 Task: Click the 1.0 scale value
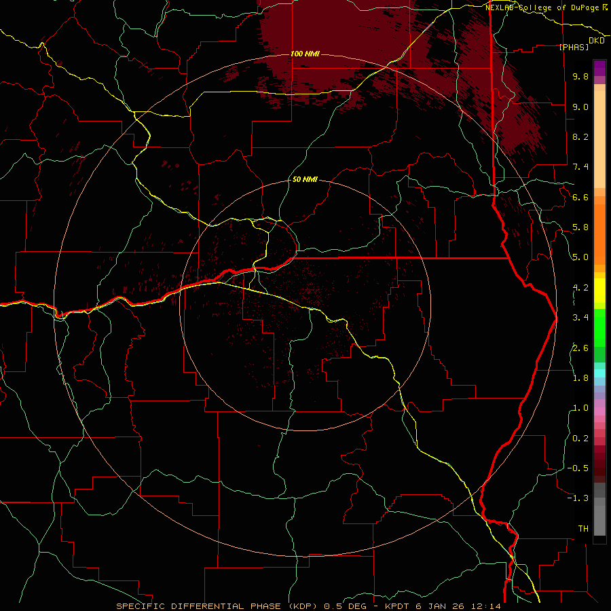coord(580,408)
